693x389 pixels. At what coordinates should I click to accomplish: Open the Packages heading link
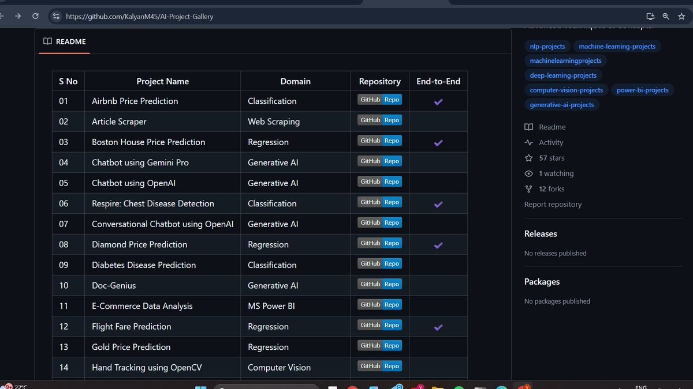(x=542, y=282)
